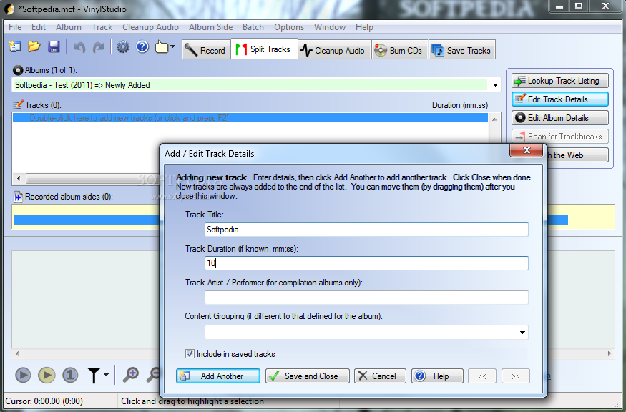Click the folder shortcut toolbar icon
Viewport: 626px width, 412px height.
pyautogui.click(x=162, y=47)
